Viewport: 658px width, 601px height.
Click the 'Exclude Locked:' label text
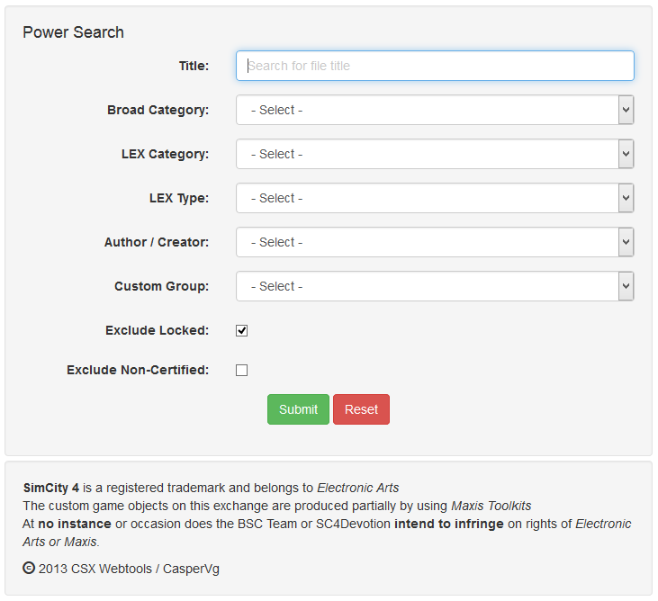pyautogui.click(x=157, y=330)
